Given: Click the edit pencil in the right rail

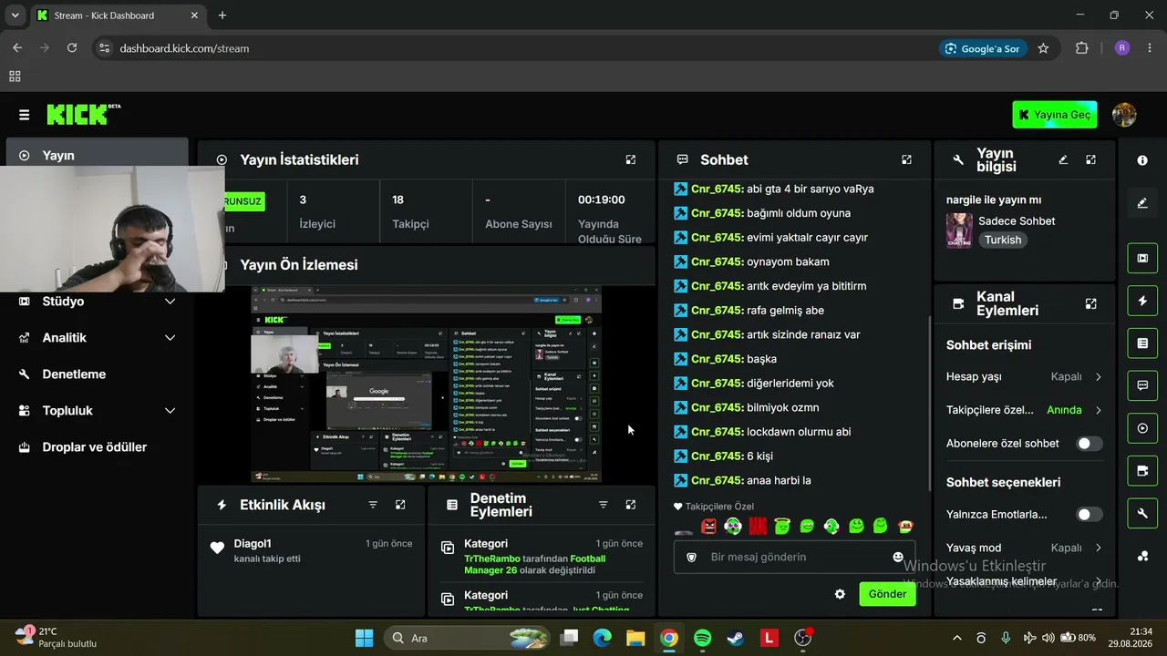Looking at the screenshot, I should pyautogui.click(x=1142, y=203).
